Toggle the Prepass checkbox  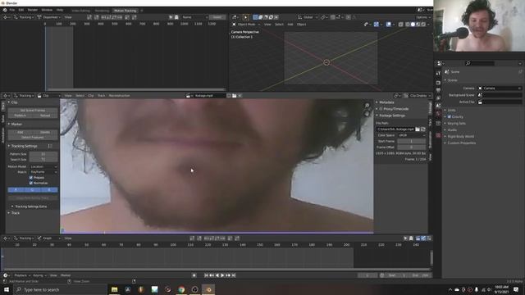[x=31, y=178]
